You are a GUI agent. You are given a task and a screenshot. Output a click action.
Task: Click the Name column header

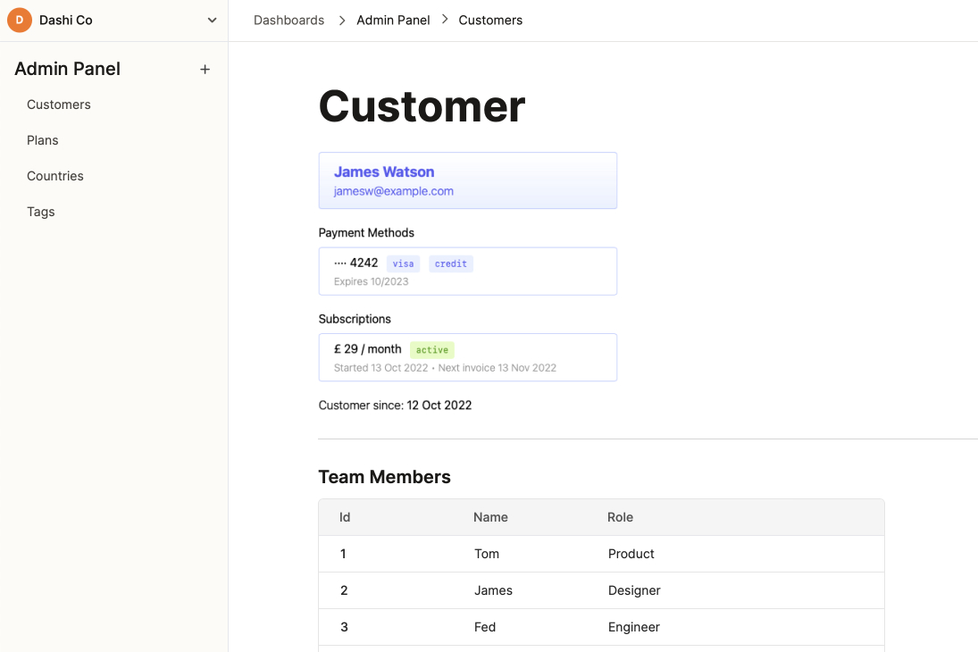click(490, 517)
